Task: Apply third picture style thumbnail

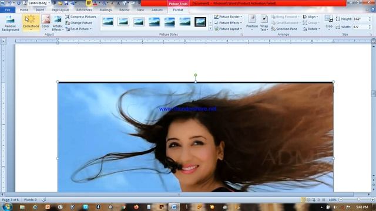Action: 139,22
